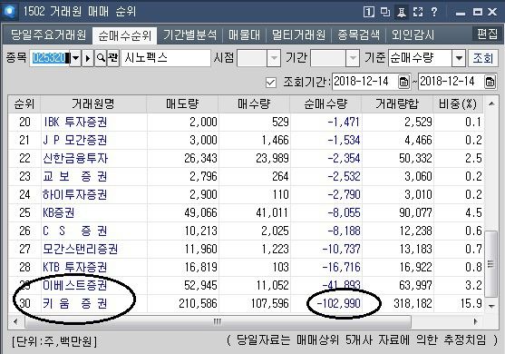Open calendar for start date
The height and width of the screenshot is (354, 505).
403,82
